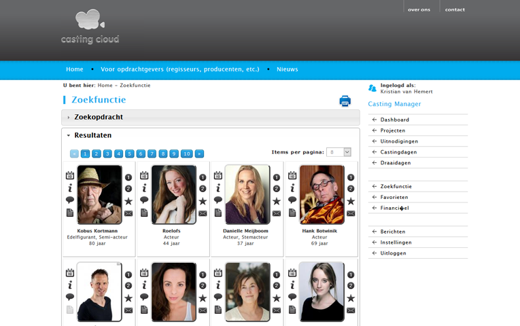Screen dimensions: 520x326
Task: Open Roelofs profile photo
Action: [x=174, y=194]
